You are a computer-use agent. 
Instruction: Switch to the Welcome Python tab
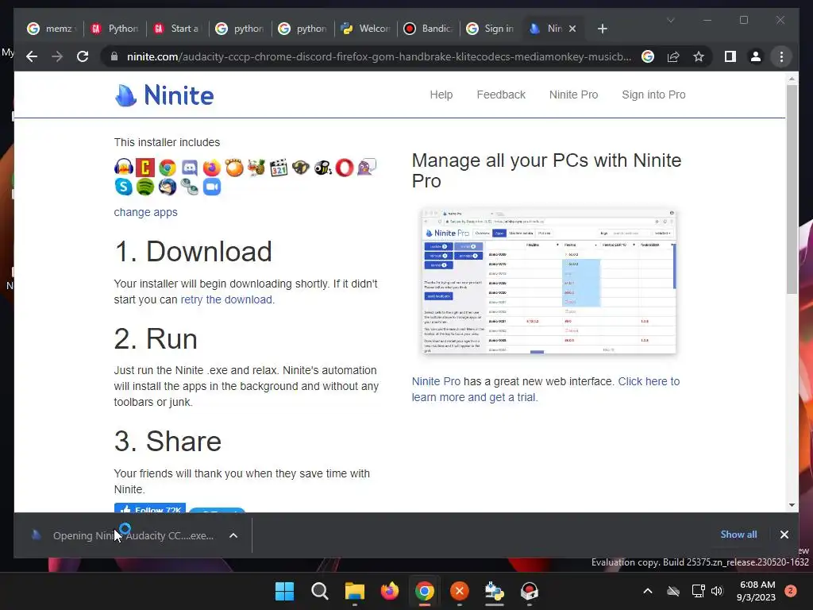click(365, 29)
